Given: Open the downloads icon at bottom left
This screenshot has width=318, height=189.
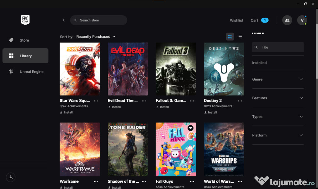Looking at the screenshot, I should click(11, 177).
